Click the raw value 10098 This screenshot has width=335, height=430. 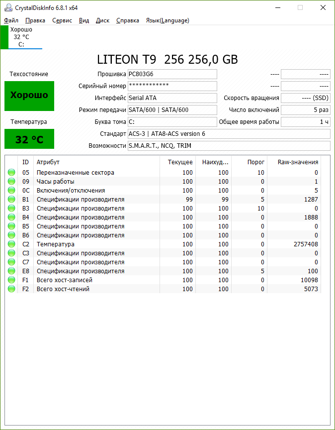coord(309,280)
